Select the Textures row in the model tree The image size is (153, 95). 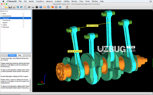[16, 18]
